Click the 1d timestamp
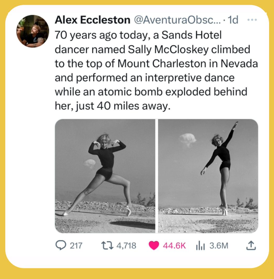Image resolution: width=274 pixels, height=279 pixels. 234,20
